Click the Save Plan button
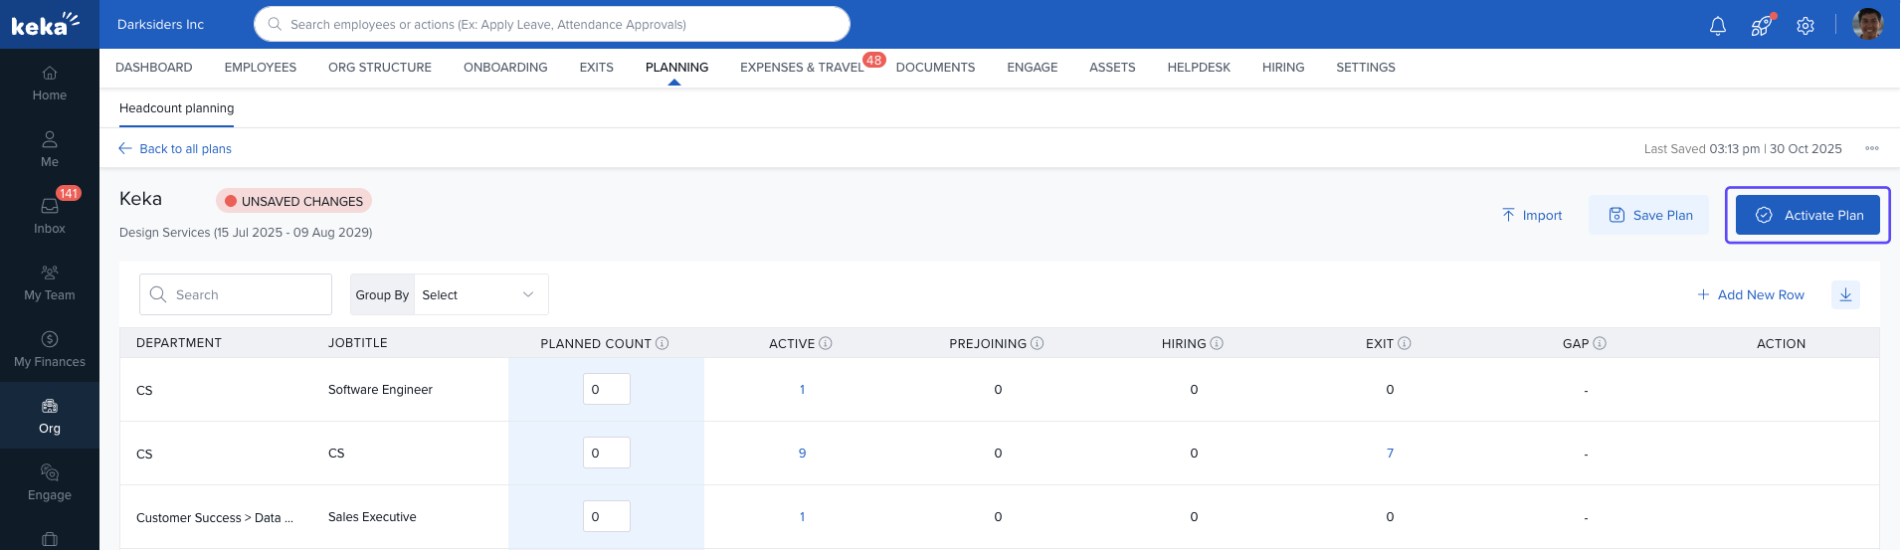The image size is (1901, 550). (1649, 215)
